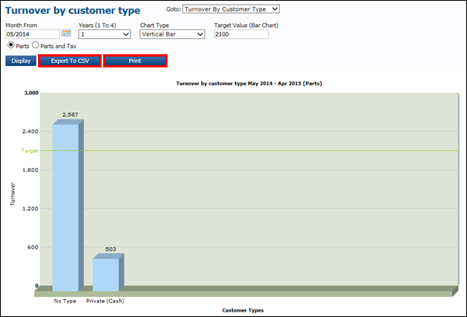Click the 1,800 y-axis value
Image resolution: width=467 pixels, height=317 pixels.
point(30,170)
